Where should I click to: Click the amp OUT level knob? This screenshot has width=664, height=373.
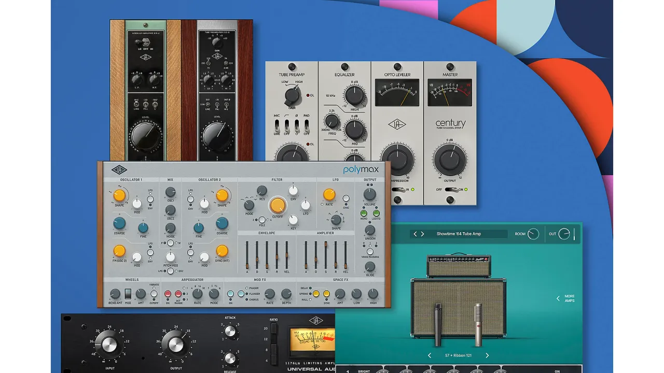point(564,234)
